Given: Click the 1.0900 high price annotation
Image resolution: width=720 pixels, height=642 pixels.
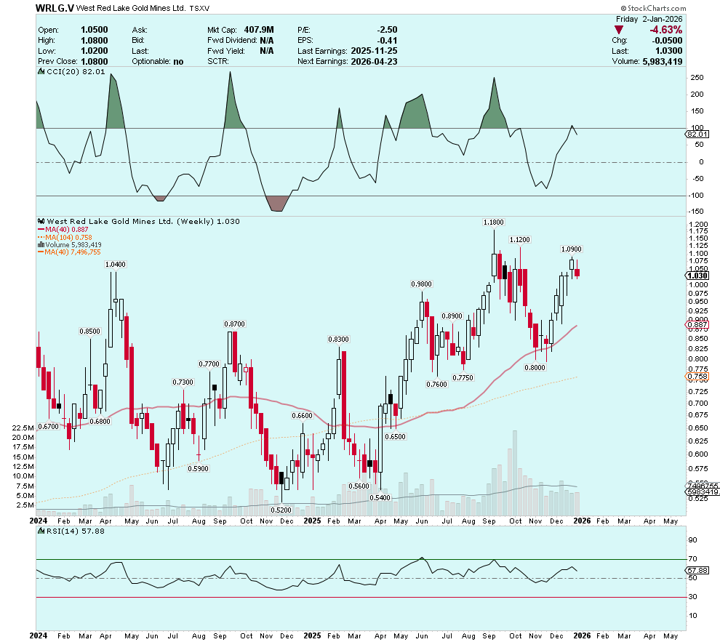Looking at the screenshot, I should pyautogui.click(x=571, y=249).
